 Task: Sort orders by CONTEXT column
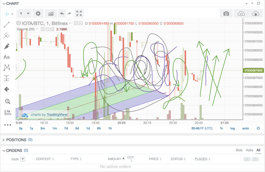pyautogui.click(x=45, y=159)
